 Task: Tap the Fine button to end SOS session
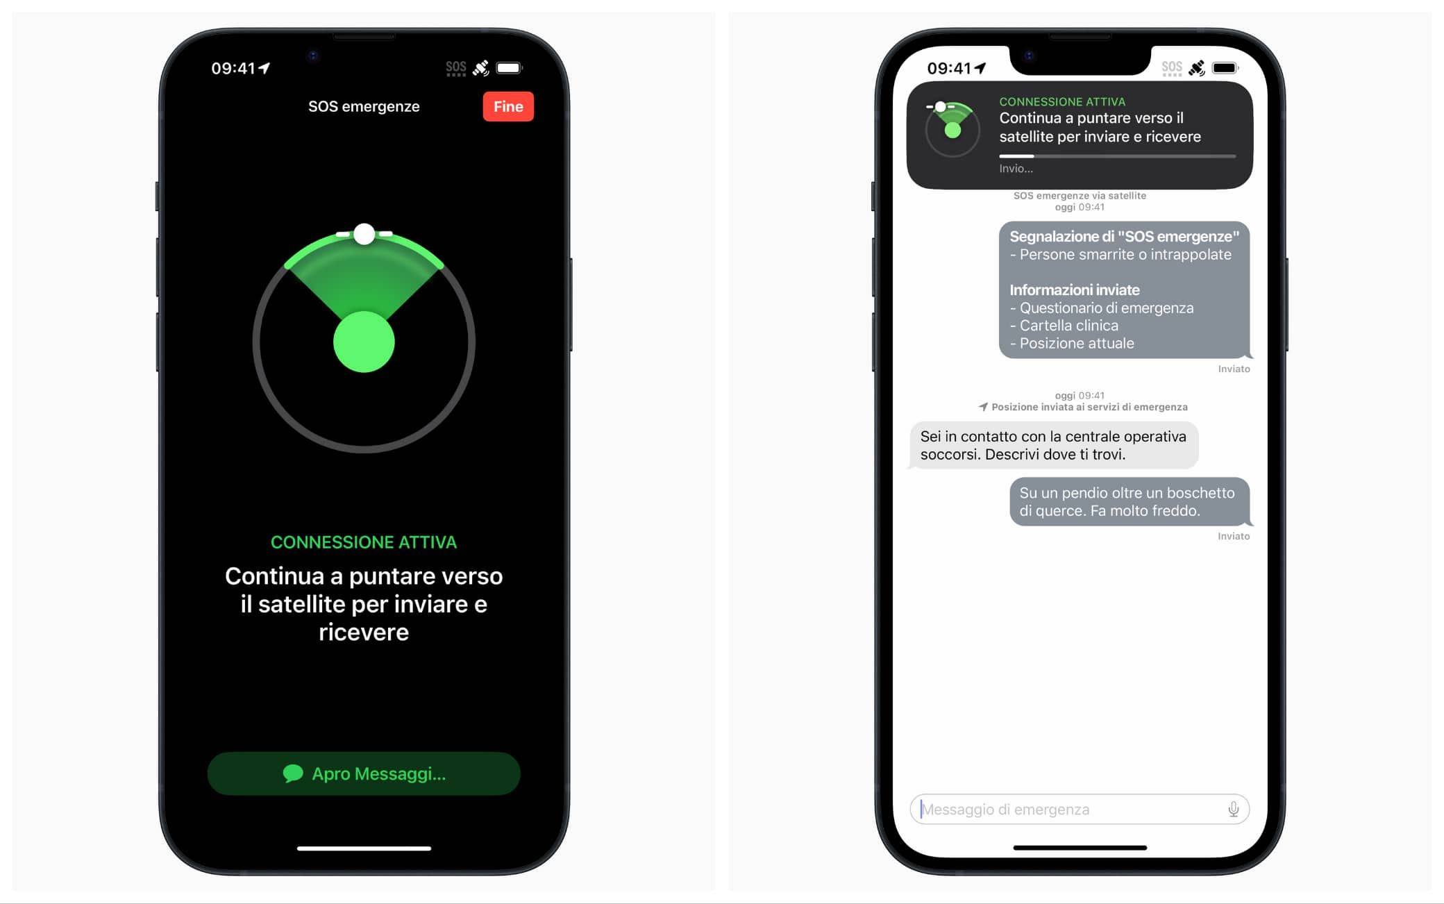[x=509, y=106]
